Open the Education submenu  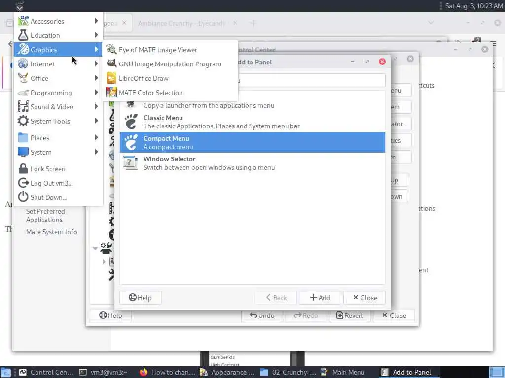coord(58,35)
